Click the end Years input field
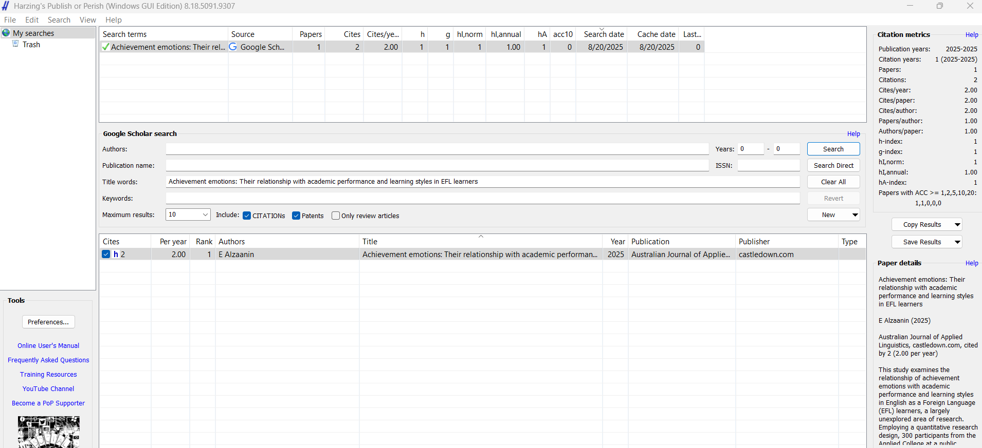Image resolution: width=982 pixels, height=448 pixels. click(x=787, y=149)
